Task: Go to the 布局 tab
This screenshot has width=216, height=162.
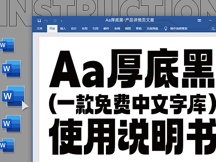Action: pyautogui.click(x=84, y=29)
